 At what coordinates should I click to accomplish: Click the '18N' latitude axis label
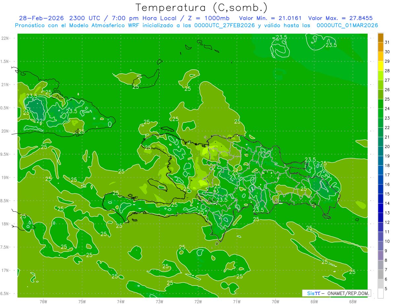(x=5, y=224)
